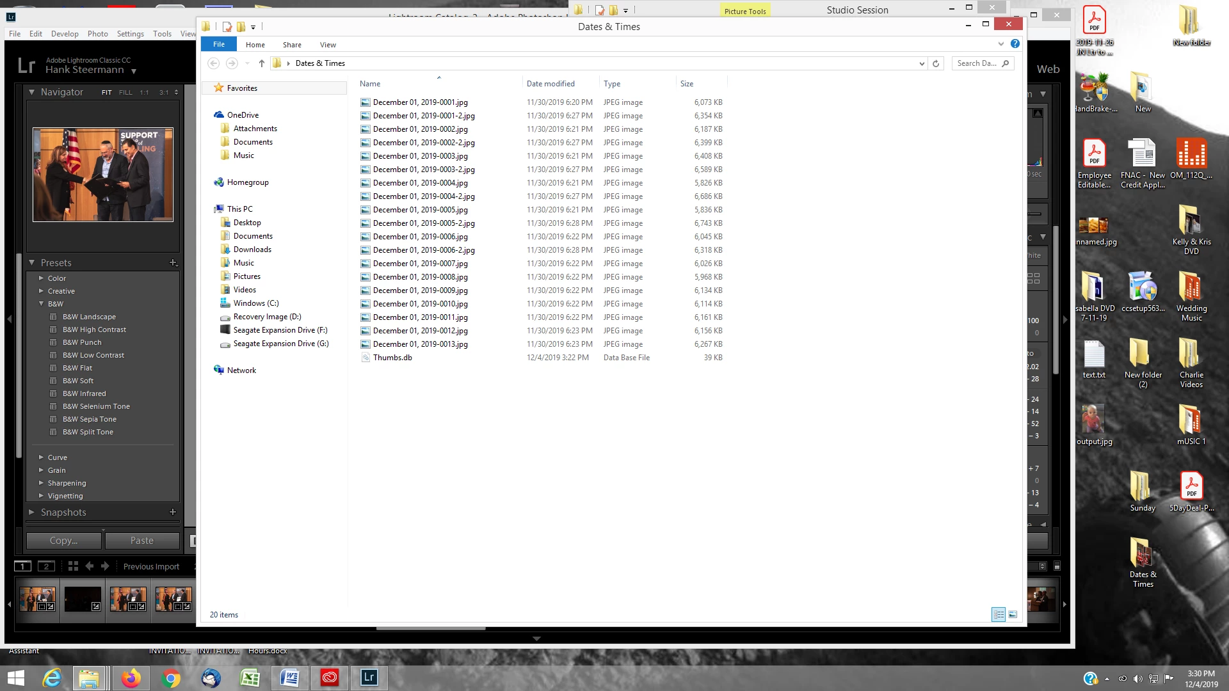1229x691 pixels.
Task: Toggle main window display button 1
Action: click(x=22, y=566)
